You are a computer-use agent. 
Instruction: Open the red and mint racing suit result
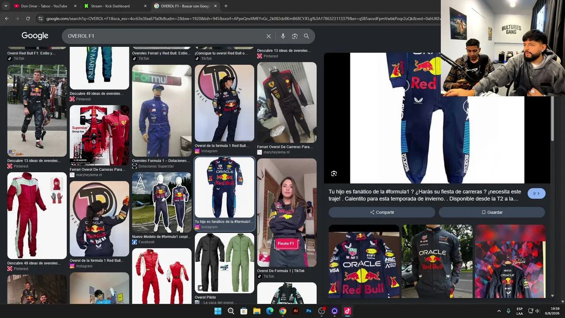pos(37,216)
